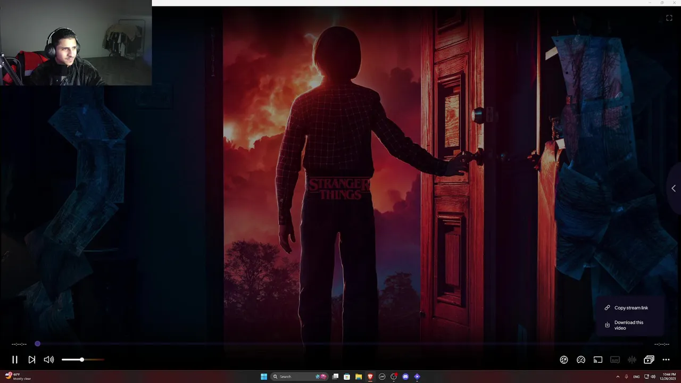Screen dimensions: 681x383
Task: Open OBS Studio from the taskbar
Action: tap(394, 377)
